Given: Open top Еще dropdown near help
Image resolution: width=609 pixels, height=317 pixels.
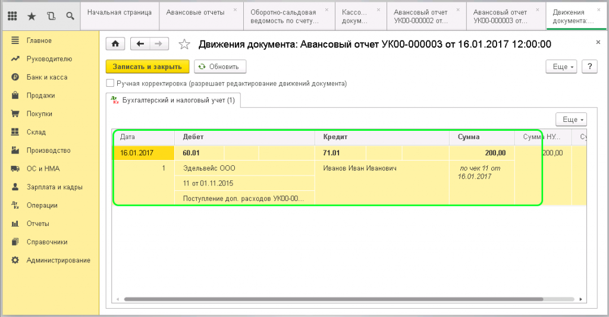Looking at the screenshot, I should tap(561, 67).
